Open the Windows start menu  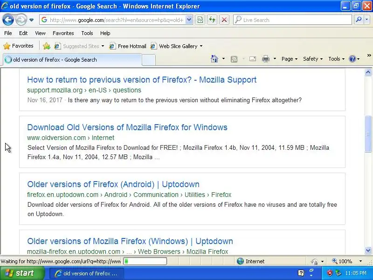point(22,273)
